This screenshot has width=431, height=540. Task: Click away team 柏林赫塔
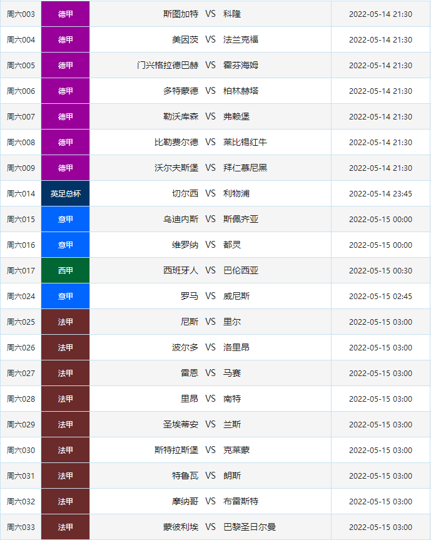241,91
